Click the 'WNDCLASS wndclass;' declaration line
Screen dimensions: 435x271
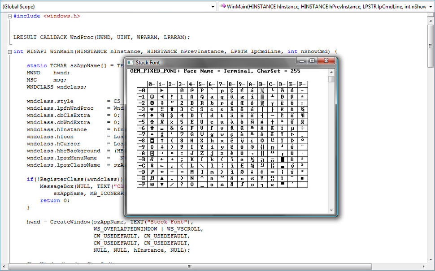tap(57, 87)
